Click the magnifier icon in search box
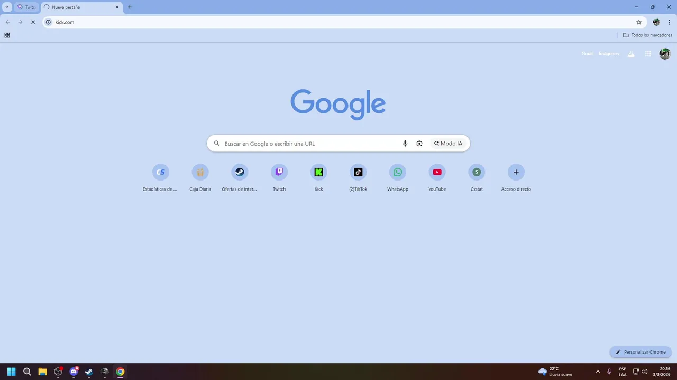Image resolution: width=677 pixels, height=380 pixels. point(216,144)
